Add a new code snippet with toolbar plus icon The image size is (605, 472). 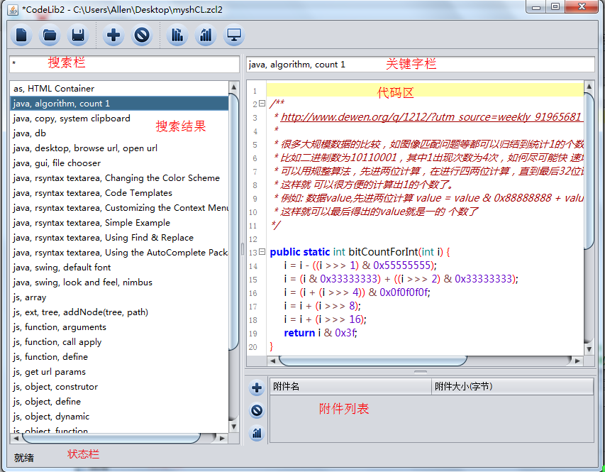click(113, 35)
